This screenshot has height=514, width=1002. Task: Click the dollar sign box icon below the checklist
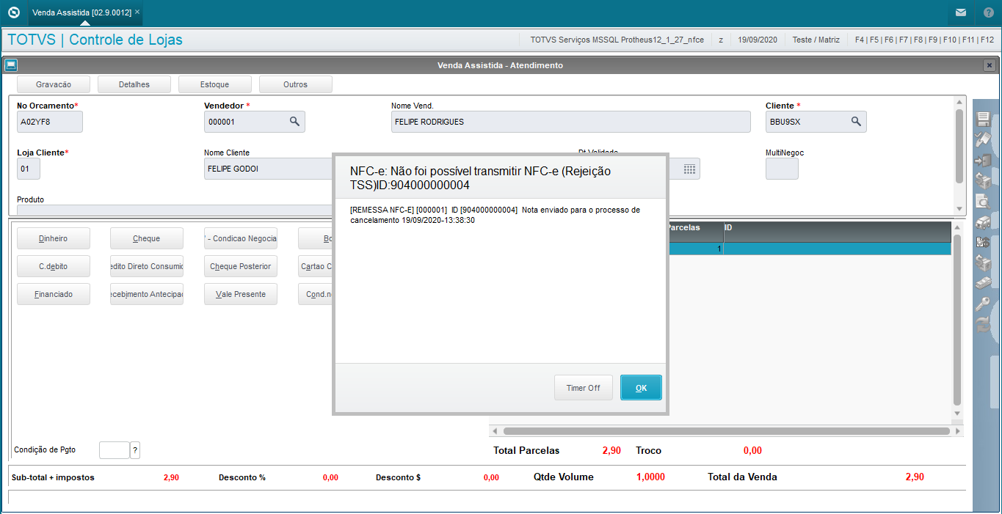[x=983, y=262]
